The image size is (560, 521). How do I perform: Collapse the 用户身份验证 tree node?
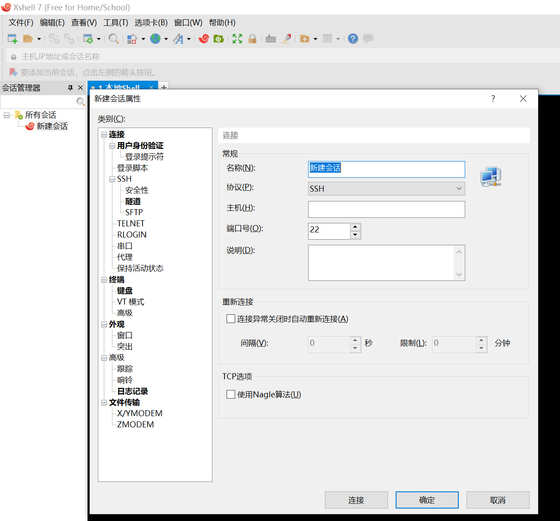click(x=112, y=146)
